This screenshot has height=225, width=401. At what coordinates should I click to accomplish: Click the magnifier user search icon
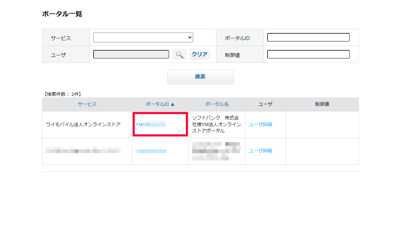tap(179, 55)
